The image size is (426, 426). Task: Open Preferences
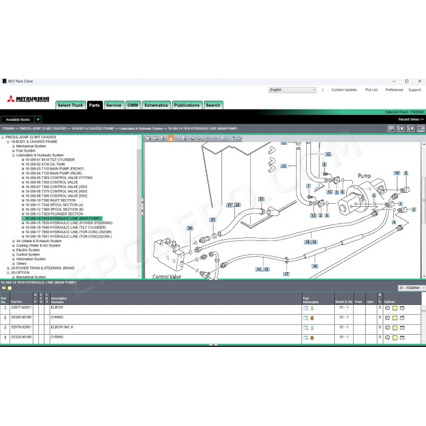pyautogui.click(x=394, y=90)
